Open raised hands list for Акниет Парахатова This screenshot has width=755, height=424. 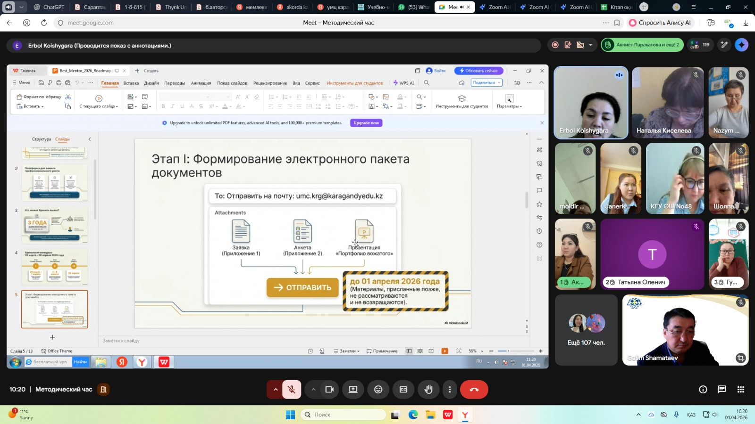[642, 45]
